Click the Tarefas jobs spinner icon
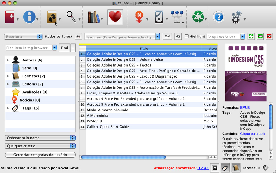This screenshot has height=173, width=276. [x=266, y=168]
